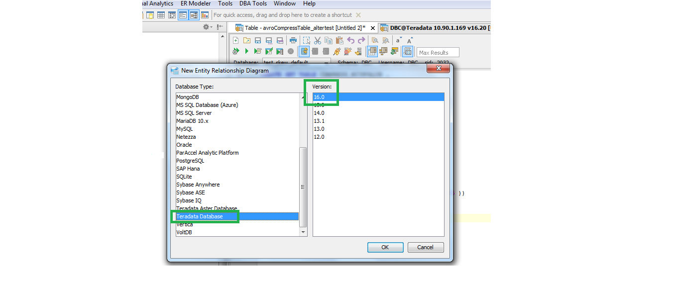Click the Select All dashed-box icon
Viewport: 677px width, 282px height.
click(x=307, y=40)
